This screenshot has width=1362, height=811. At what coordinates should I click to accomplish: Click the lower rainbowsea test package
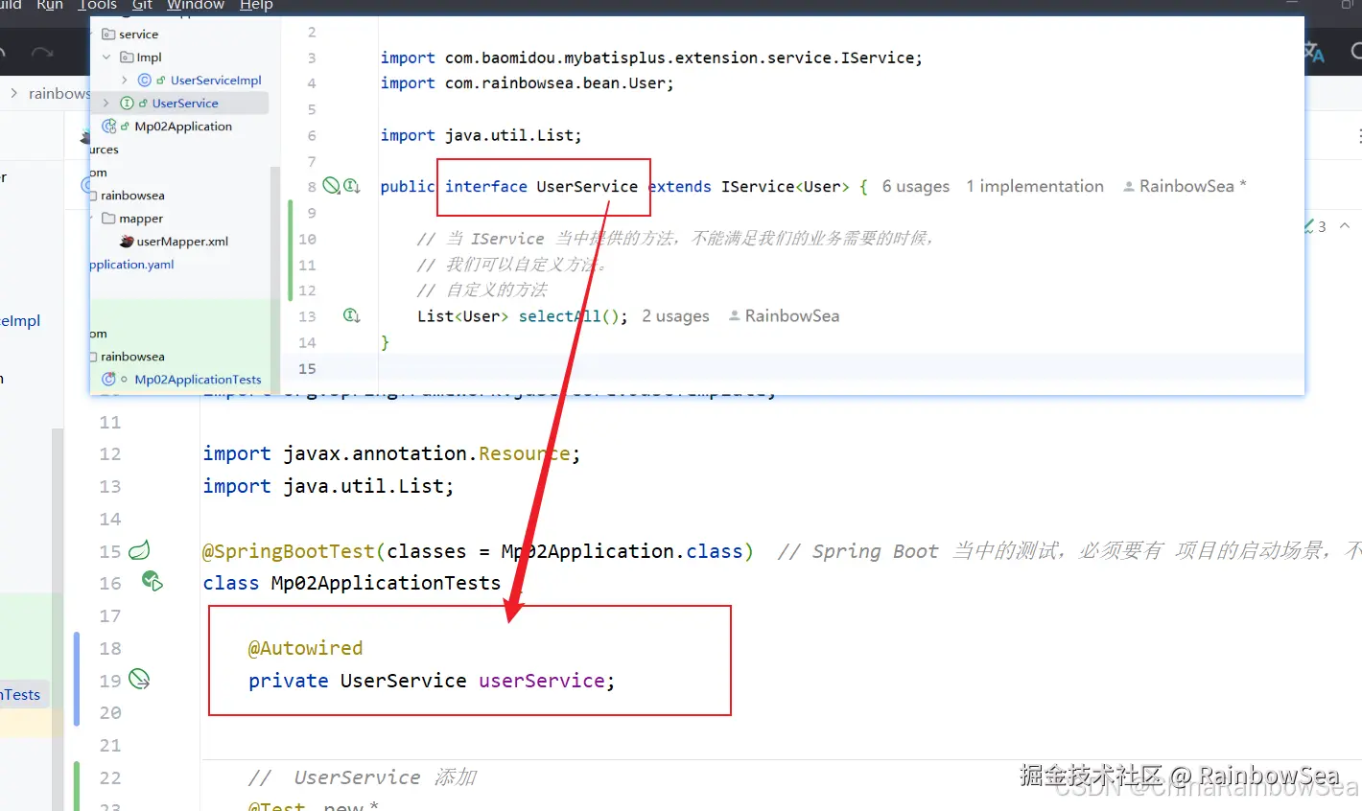click(x=132, y=357)
